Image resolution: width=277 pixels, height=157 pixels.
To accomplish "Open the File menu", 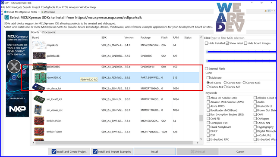I will [x=3, y=7].
